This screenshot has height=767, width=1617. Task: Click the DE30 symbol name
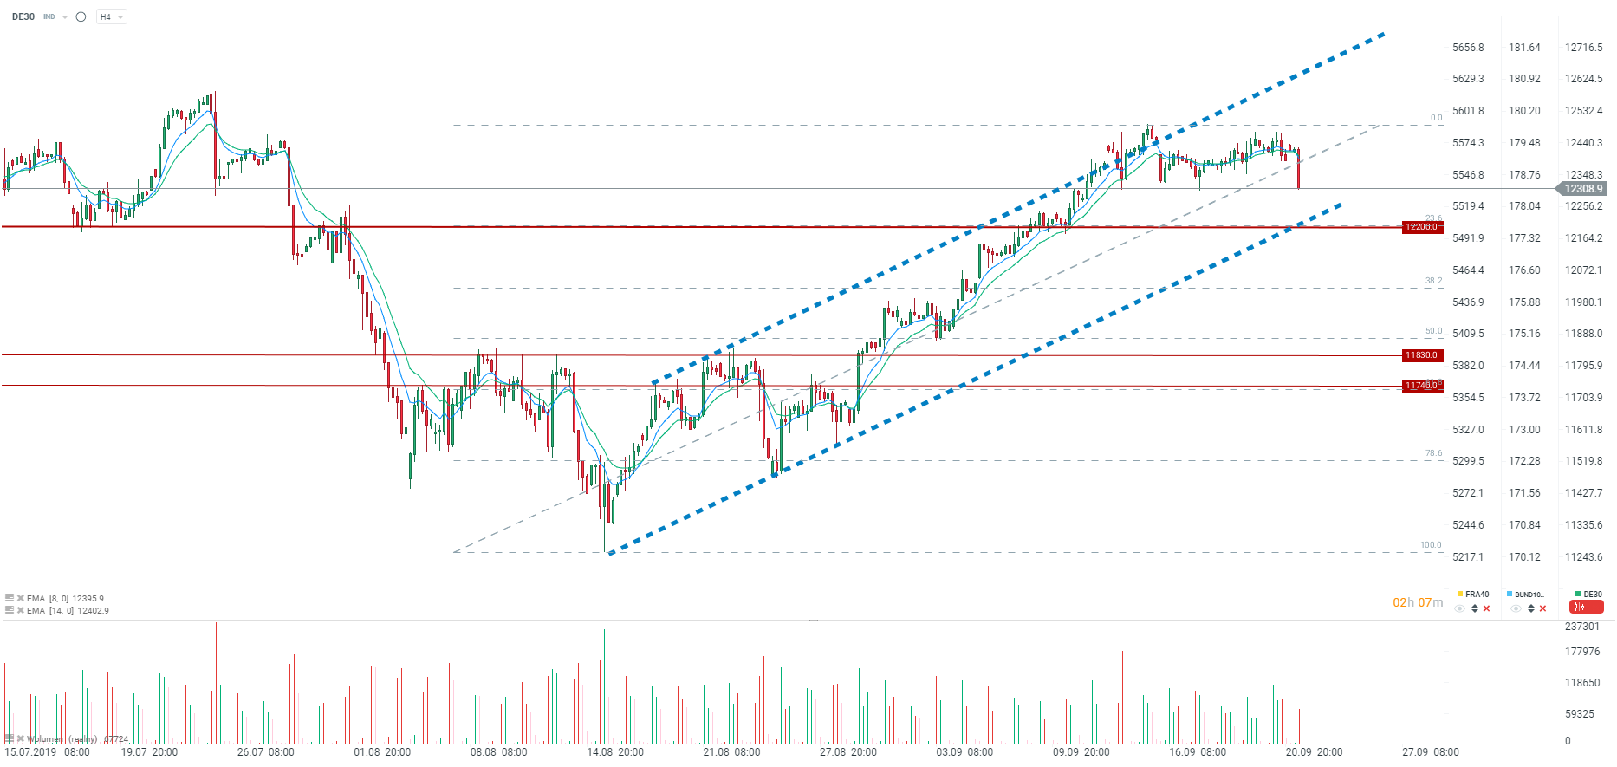tap(23, 17)
